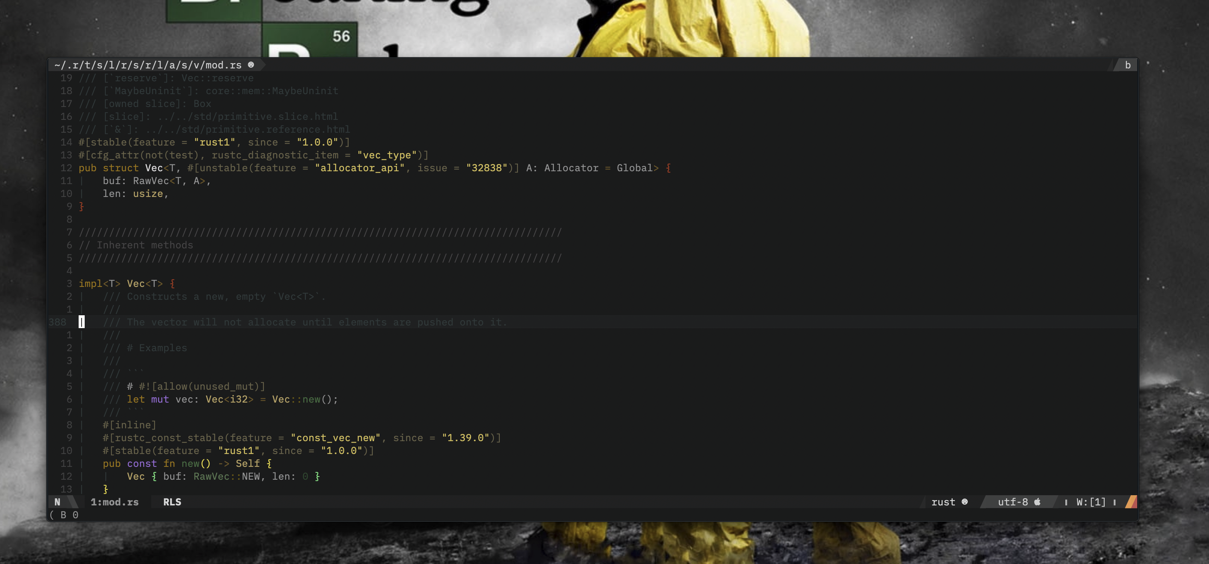
Task: Click the RLS language server label
Action: coord(172,502)
